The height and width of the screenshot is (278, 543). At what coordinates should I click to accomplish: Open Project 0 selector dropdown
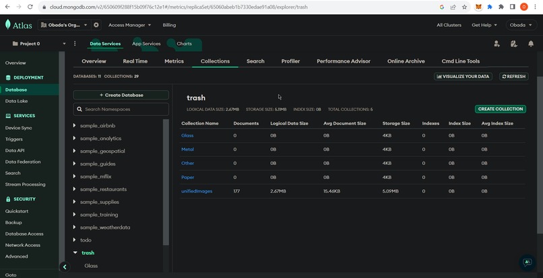coord(39,44)
